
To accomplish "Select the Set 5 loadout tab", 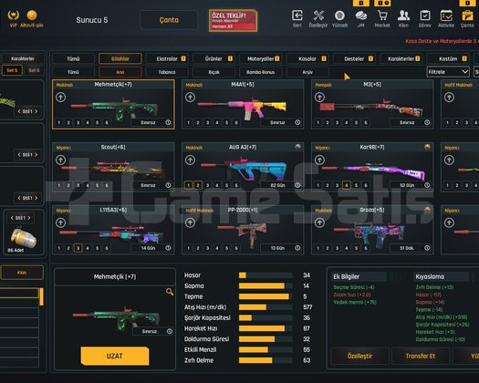I will pos(12,70).
